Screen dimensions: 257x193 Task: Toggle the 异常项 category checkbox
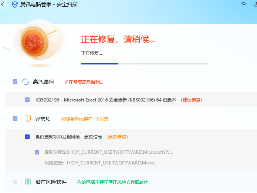click(x=15, y=119)
